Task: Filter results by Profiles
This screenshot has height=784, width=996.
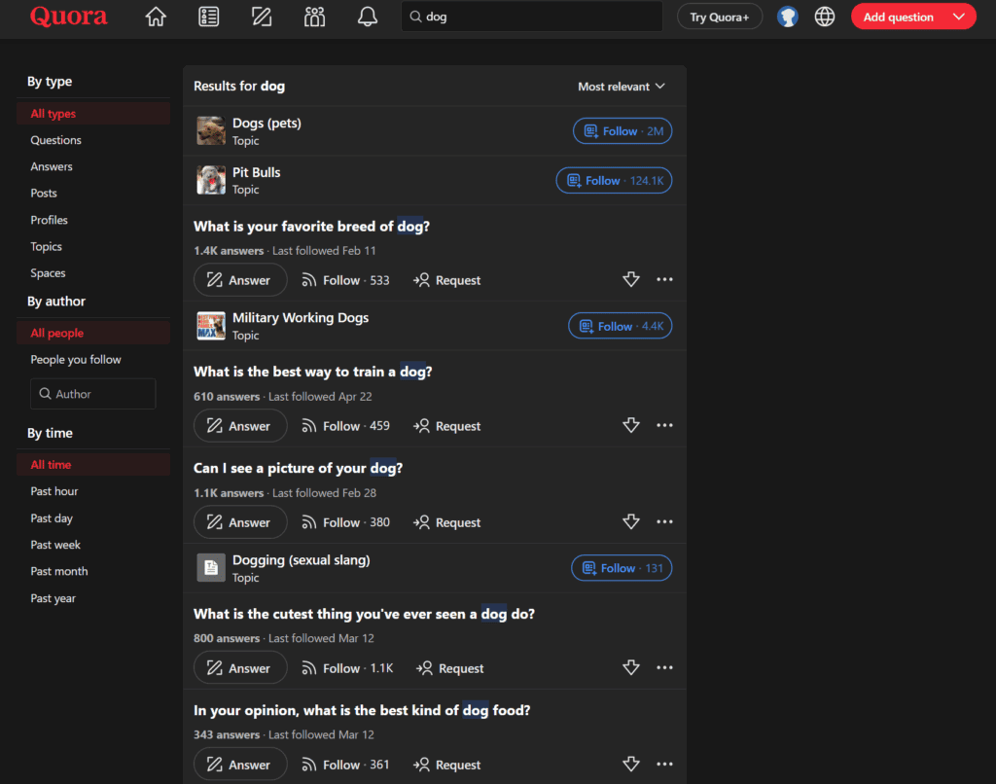Action: tap(93, 220)
